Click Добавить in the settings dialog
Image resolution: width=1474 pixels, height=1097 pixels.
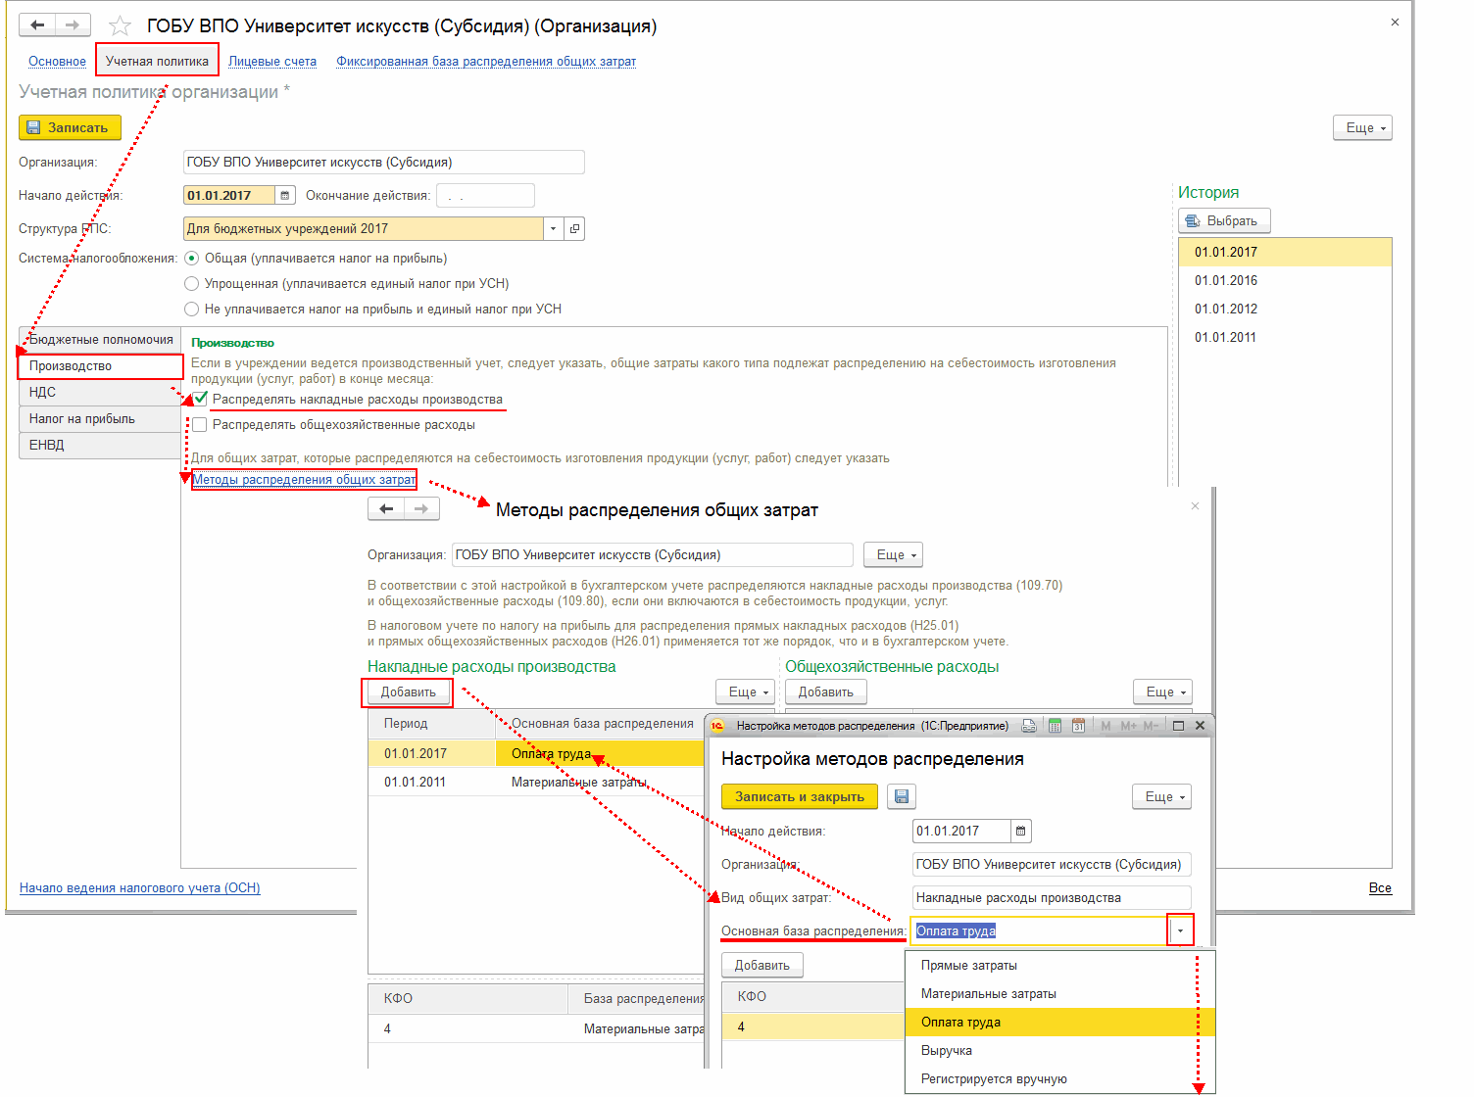(762, 966)
